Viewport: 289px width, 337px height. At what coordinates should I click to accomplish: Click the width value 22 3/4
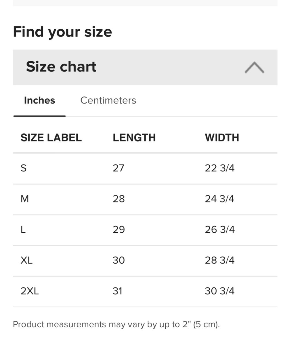(220, 168)
